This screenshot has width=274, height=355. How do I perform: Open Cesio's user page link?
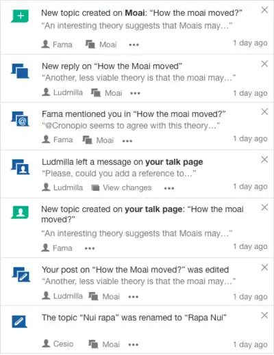click(x=58, y=343)
